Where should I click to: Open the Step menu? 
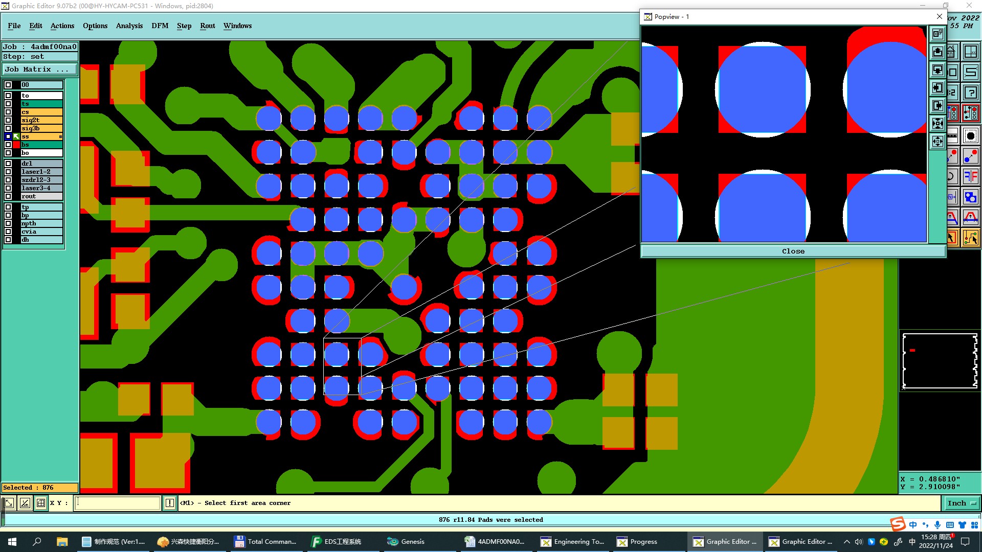pos(184,26)
